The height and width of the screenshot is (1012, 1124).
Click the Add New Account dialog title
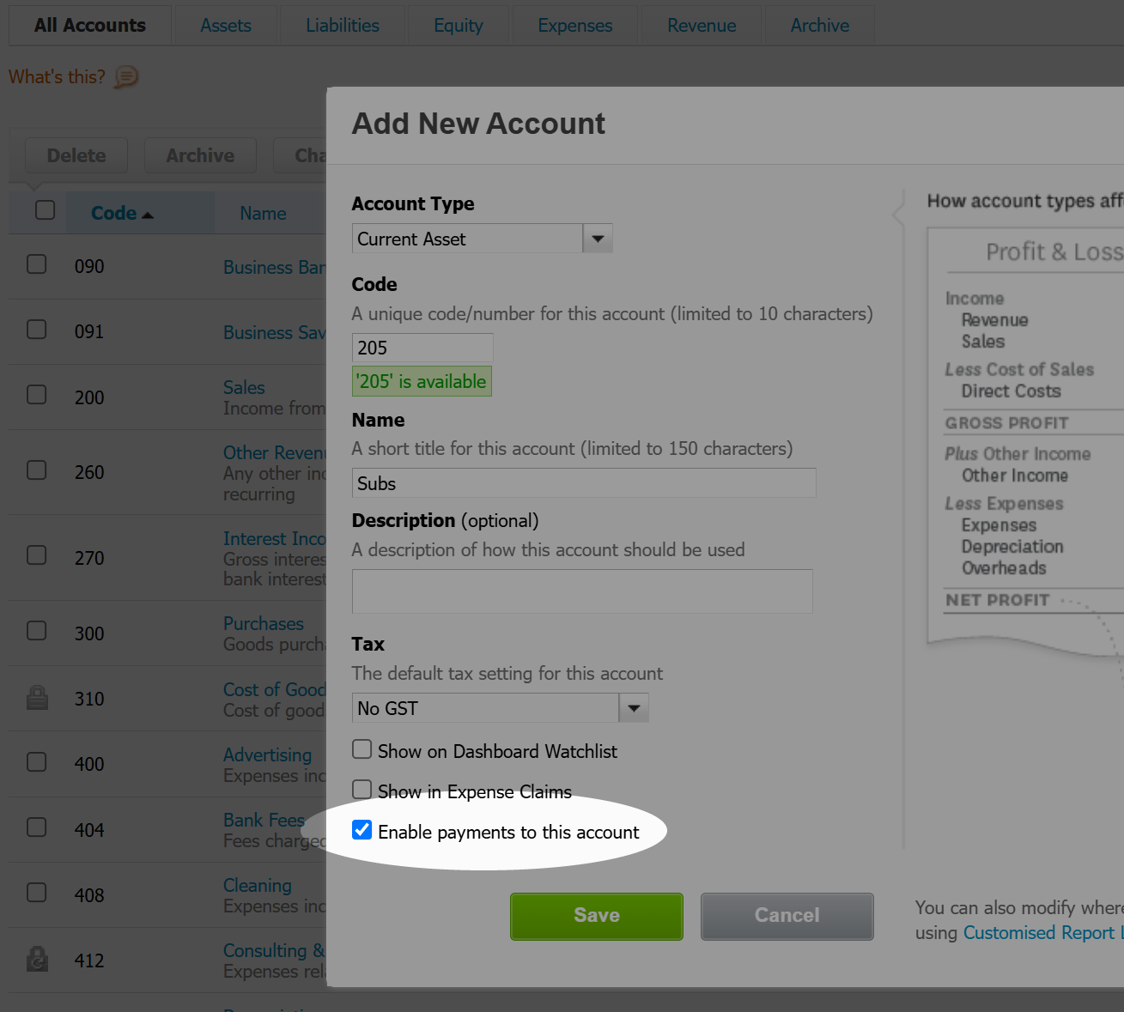(x=478, y=124)
